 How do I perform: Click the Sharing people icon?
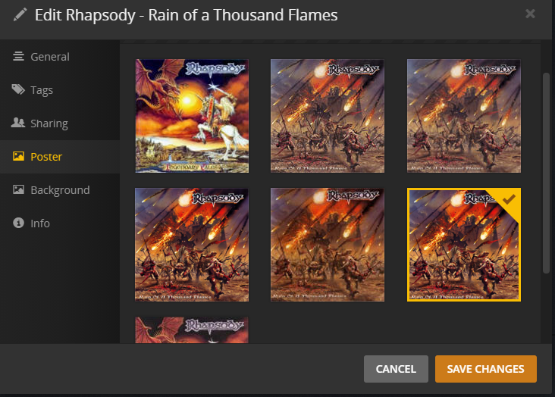[x=18, y=123]
